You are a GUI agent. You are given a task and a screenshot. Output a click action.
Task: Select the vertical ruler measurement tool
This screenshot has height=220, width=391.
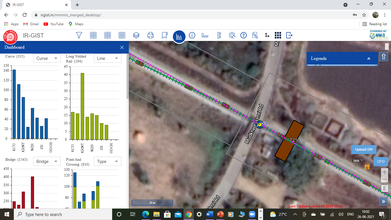coord(219,35)
